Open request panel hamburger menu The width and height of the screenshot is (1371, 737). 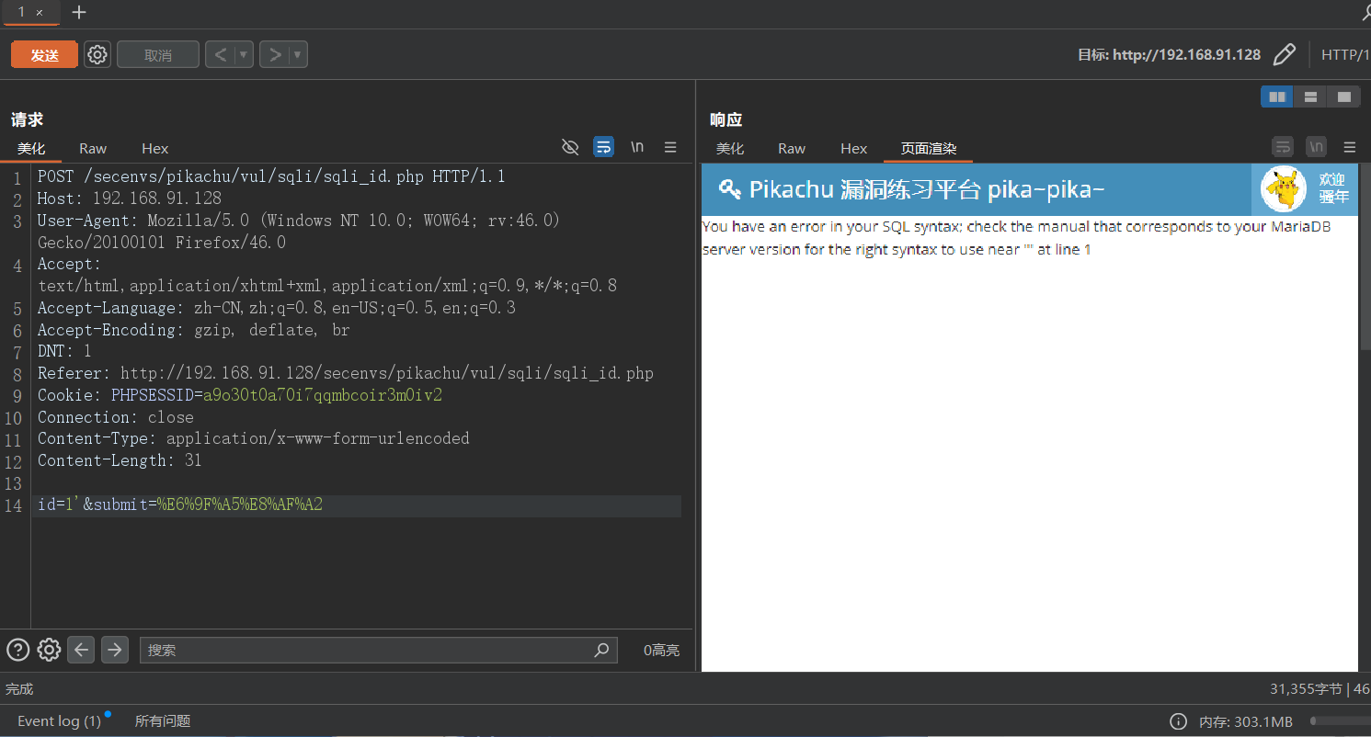670,147
